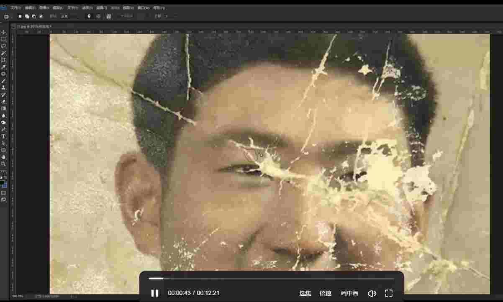
Task: Click the foreground color swatch
Action: tap(3, 182)
